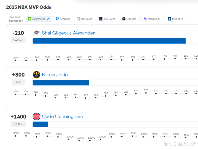Click the Denver Nuggets team logo
The width and height of the screenshot is (198, 149).
[36, 75]
